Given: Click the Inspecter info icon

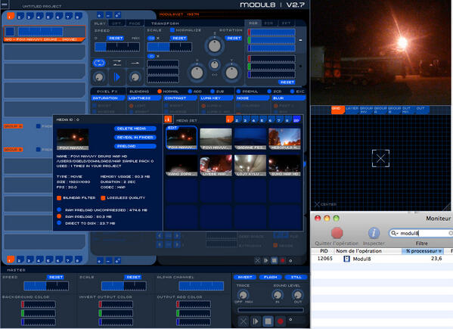Looking at the screenshot, I should coord(374,232).
